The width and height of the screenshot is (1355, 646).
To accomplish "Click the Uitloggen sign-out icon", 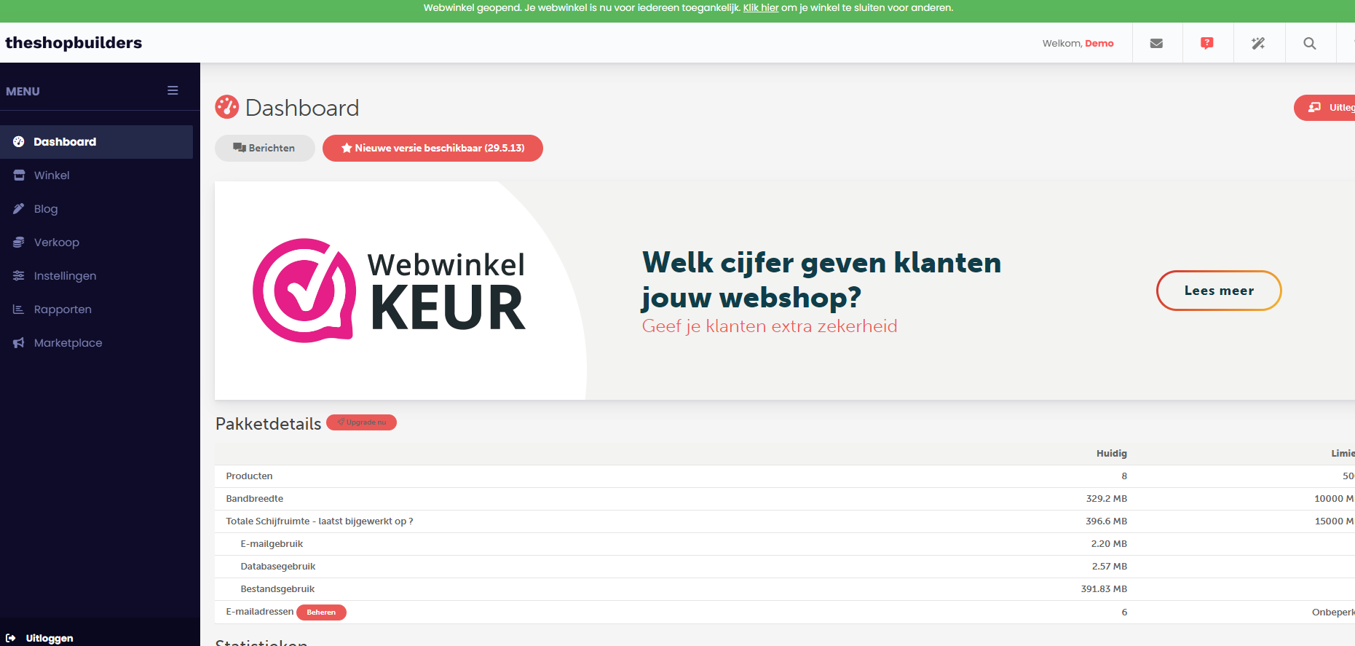I will [x=11, y=638].
